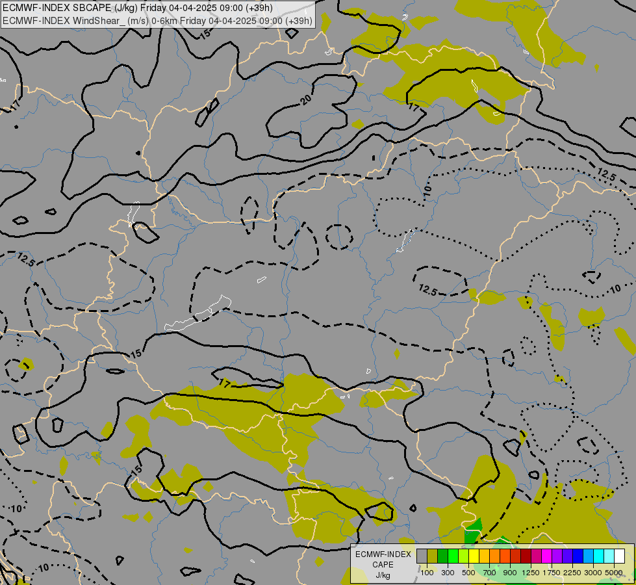Click the legend value '1750'
The image size is (636, 585).
552,573
